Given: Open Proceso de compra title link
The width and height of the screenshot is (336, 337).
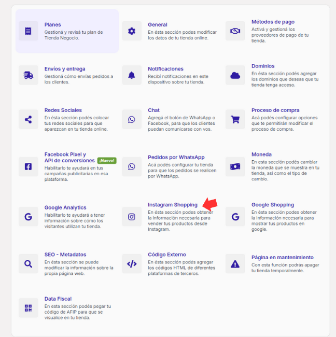Looking at the screenshot, I should click(x=275, y=110).
